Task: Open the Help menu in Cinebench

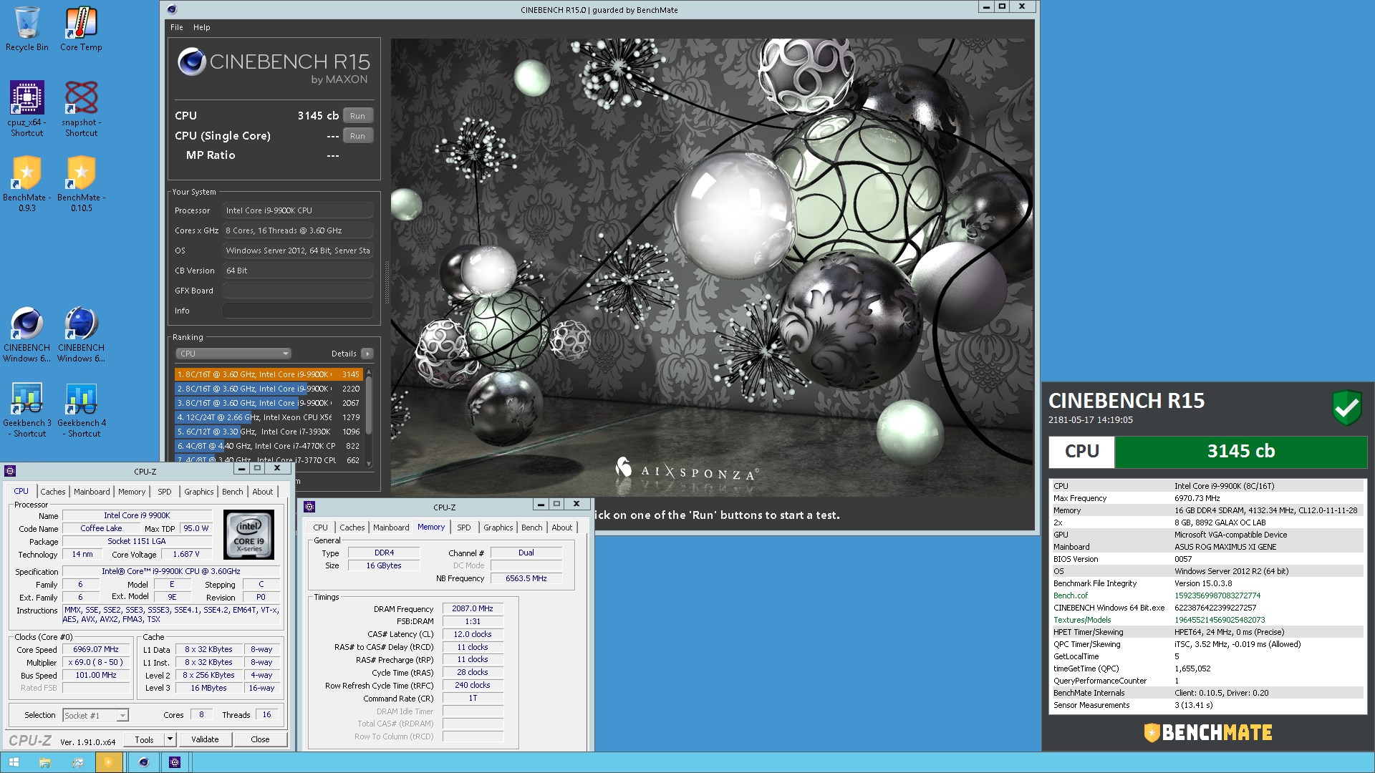Action: [x=202, y=27]
